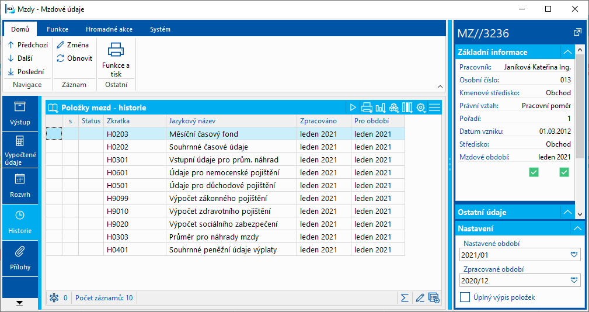Screen dimensions: 589x312
Task: Toggle the second green checkbox under Mzdové období
Action: click(564, 172)
